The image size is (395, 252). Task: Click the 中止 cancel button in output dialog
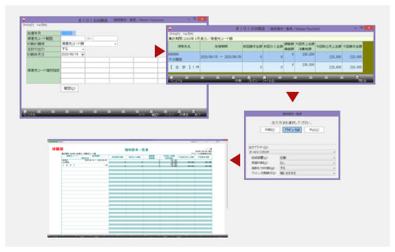314,130
